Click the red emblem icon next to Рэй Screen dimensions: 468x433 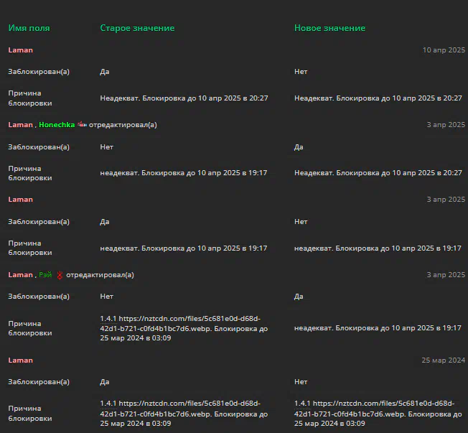[60, 275]
